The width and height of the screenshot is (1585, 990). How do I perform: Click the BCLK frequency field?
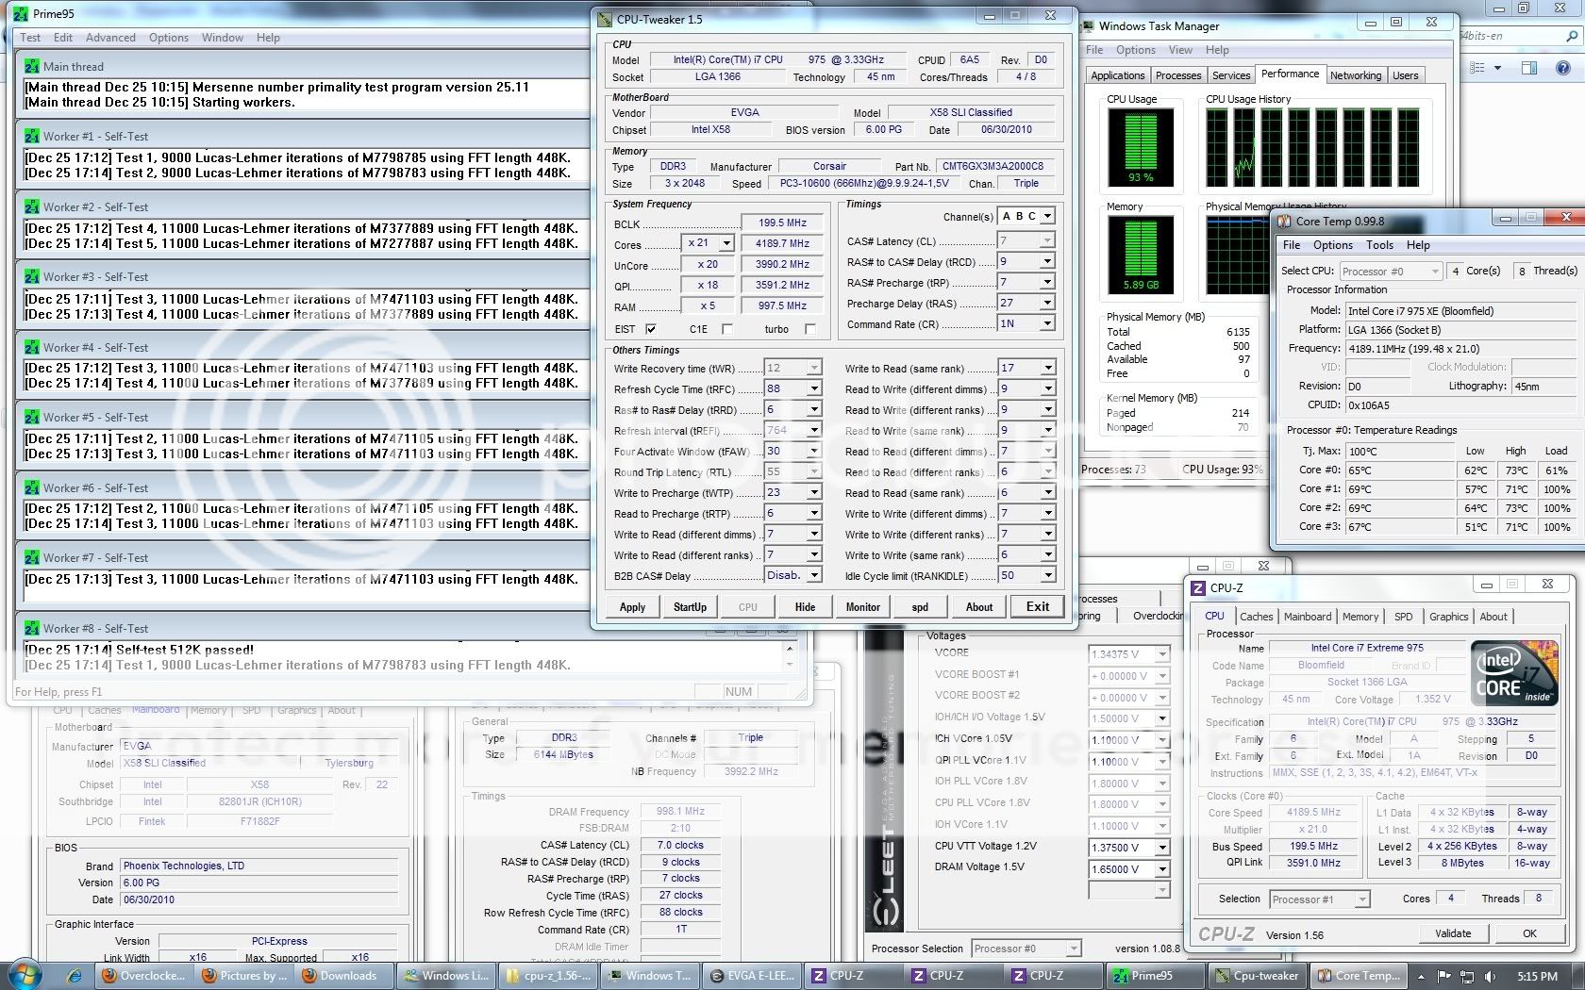[782, 223]
